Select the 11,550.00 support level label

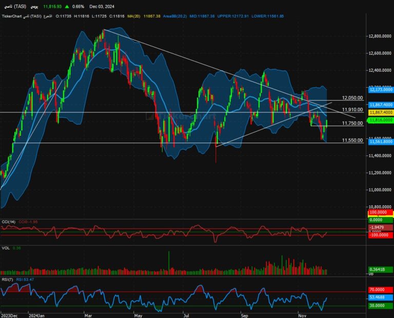[352, 141]
